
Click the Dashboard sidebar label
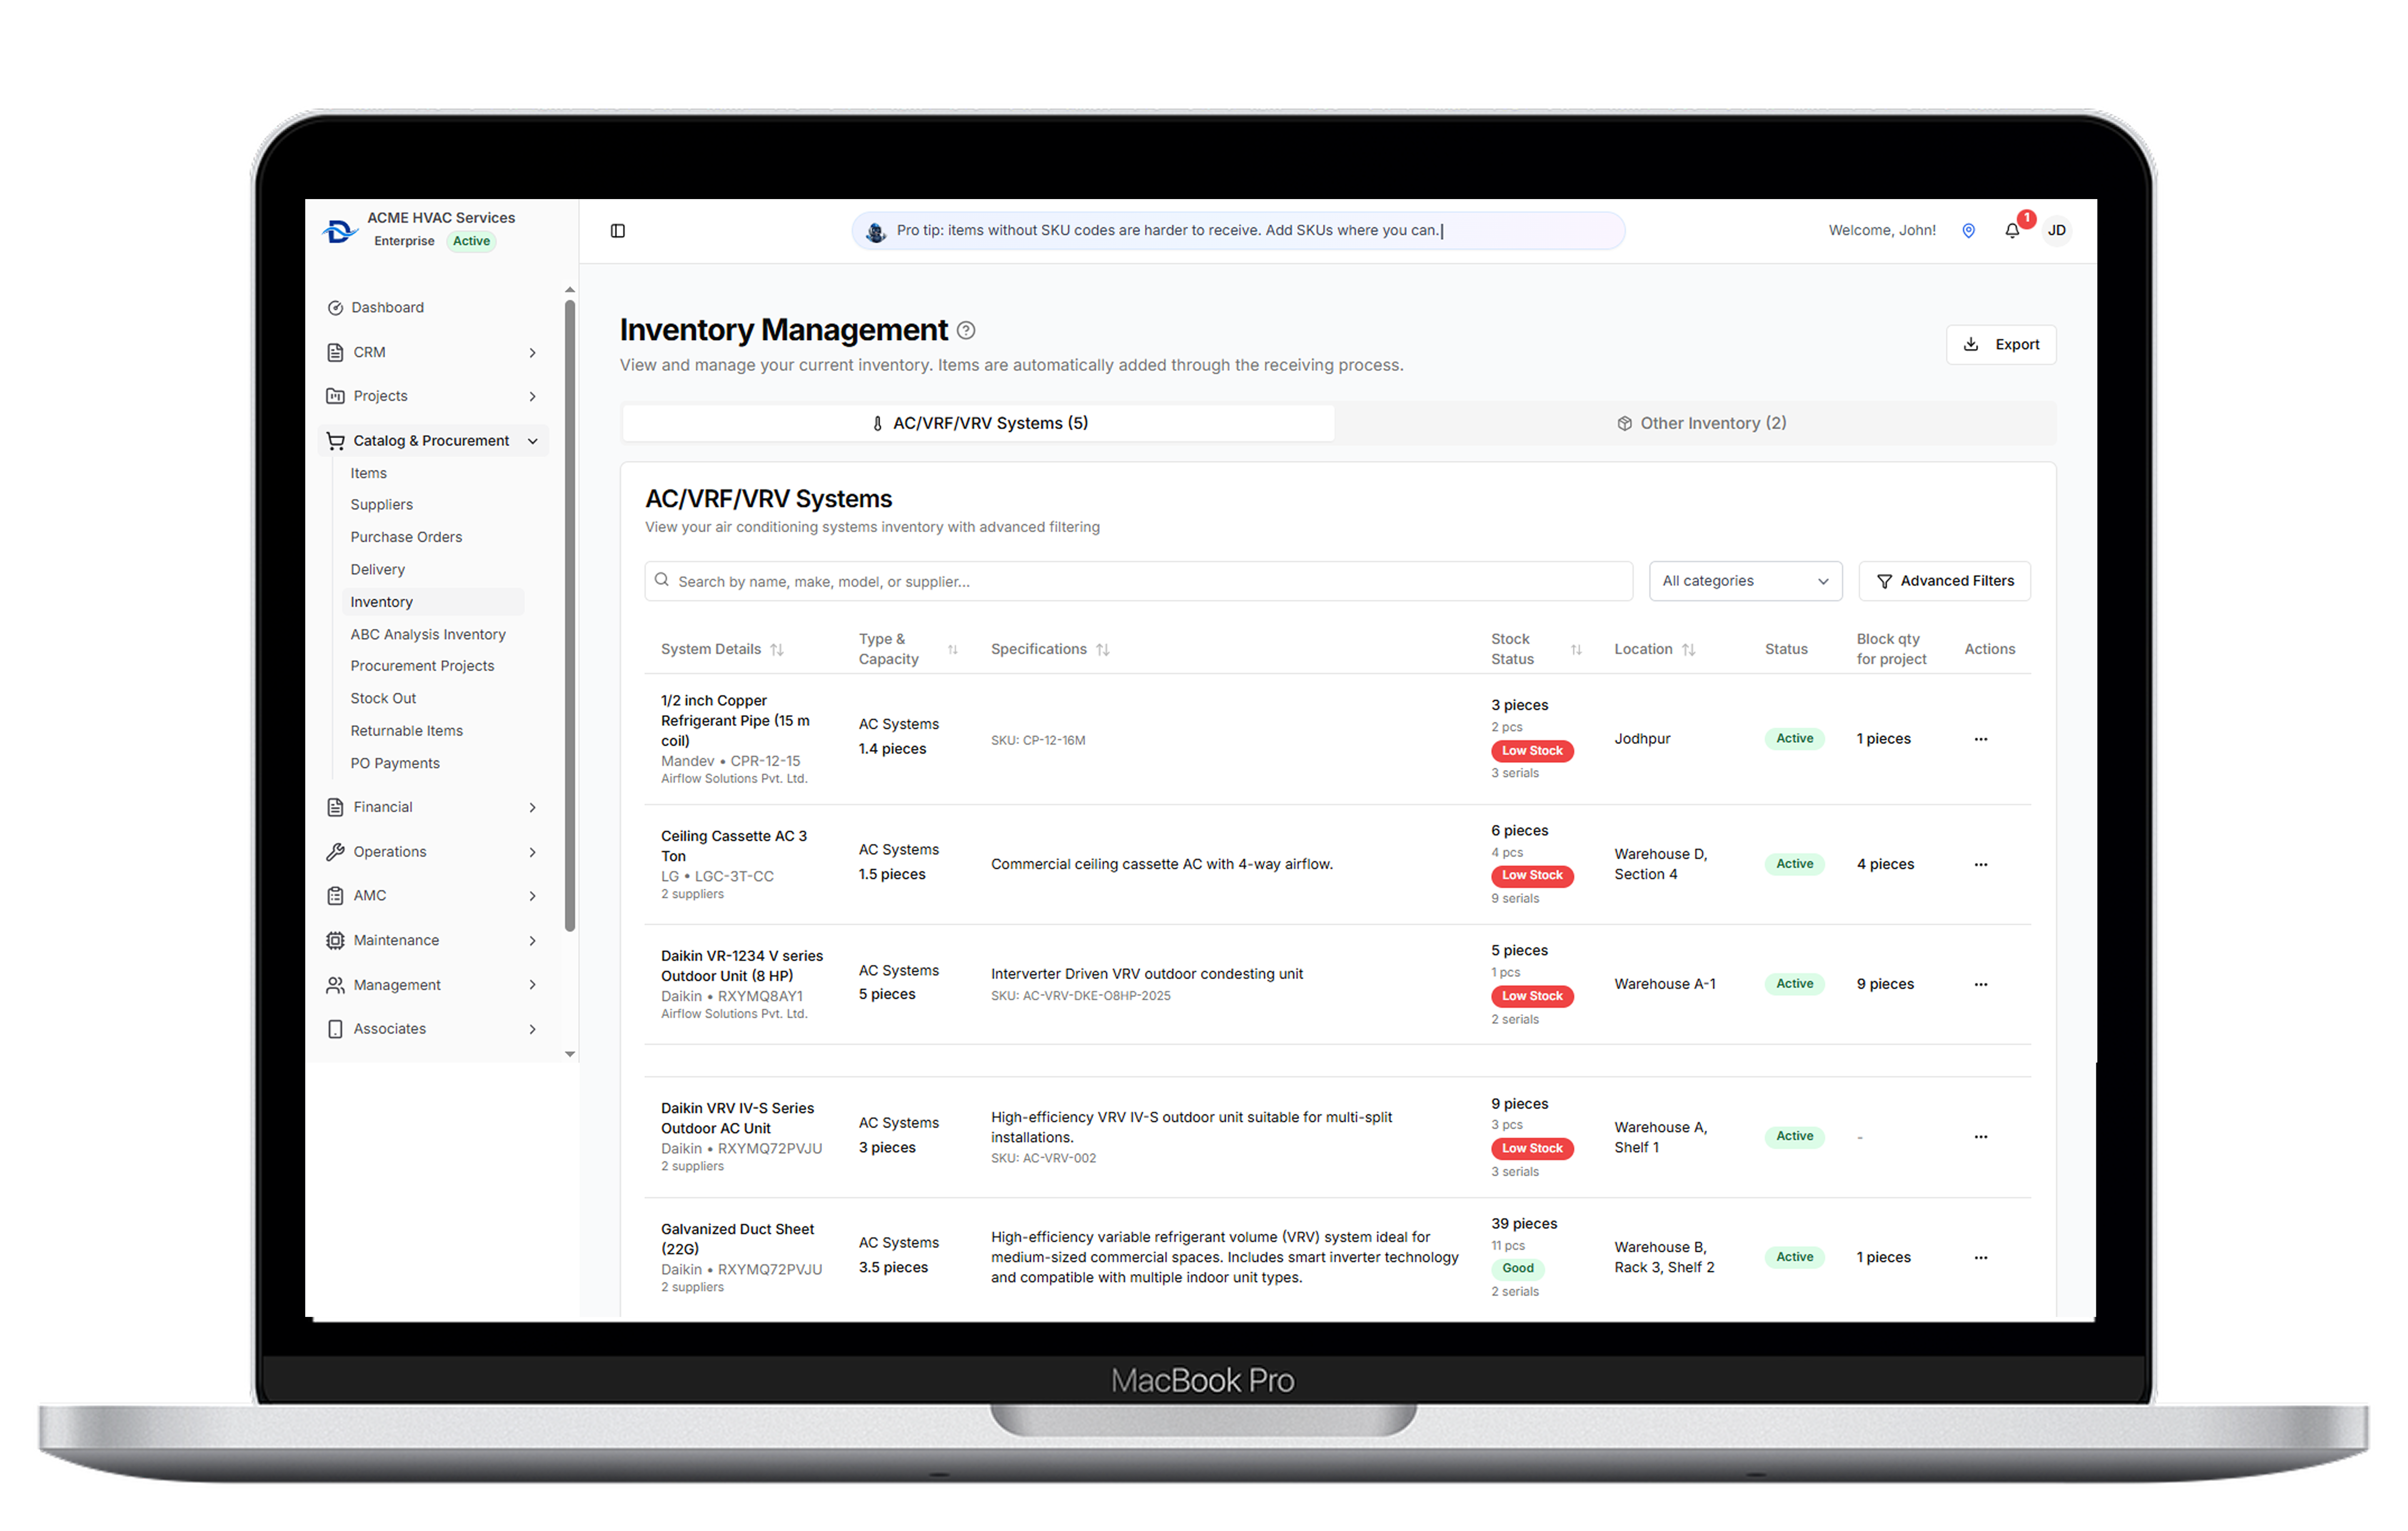[x=388, y=308]
